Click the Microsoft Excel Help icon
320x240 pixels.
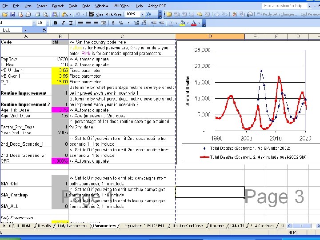point(149,14)
